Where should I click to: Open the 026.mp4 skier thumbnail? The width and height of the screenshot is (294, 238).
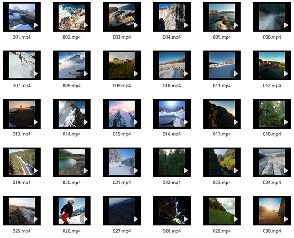(72, 211)
